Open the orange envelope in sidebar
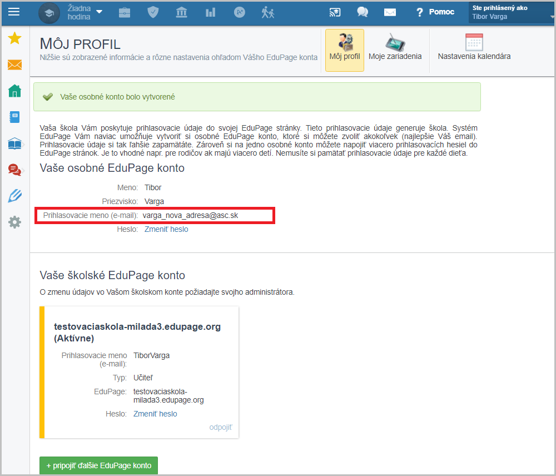The height and width of the screenshot is (476, 556). coord(15,65)
